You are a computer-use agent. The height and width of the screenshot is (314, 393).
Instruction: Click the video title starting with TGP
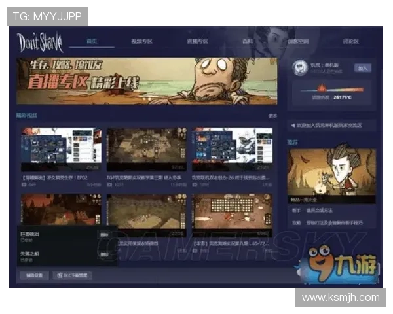coord(144,178)
